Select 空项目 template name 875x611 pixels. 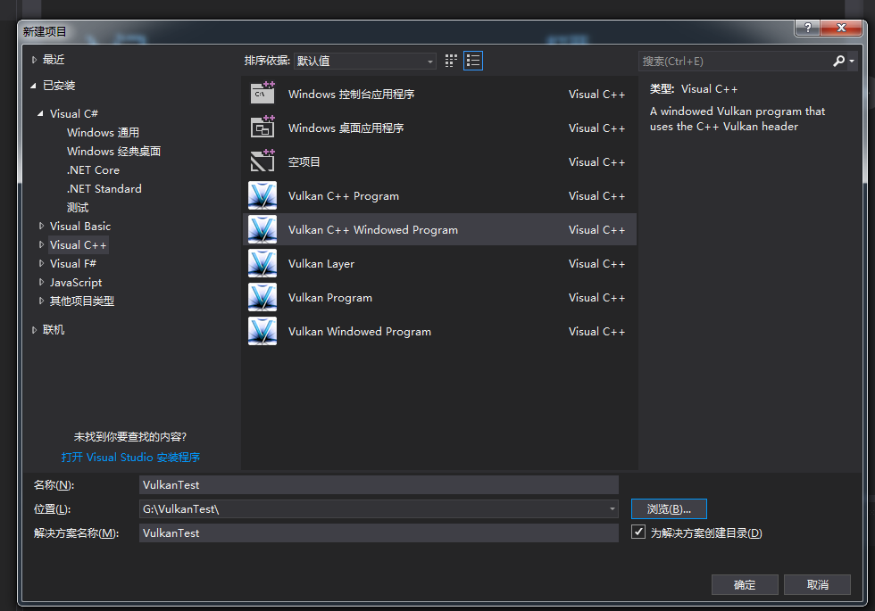point(304,161)
